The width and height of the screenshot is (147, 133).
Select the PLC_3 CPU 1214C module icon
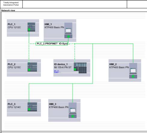pyautogui.click(x=32, y=107)
